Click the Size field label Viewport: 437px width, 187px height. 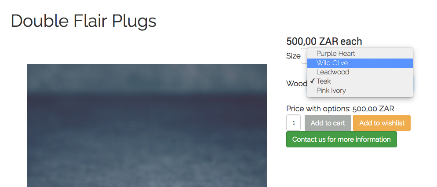(293, 56)
